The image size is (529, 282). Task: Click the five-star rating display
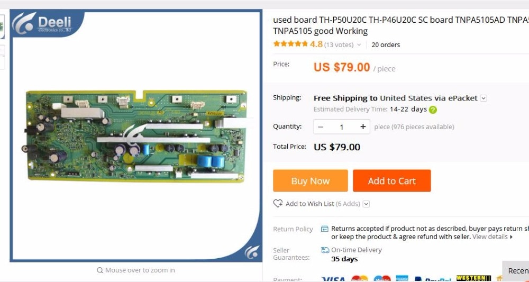(290, 44)
